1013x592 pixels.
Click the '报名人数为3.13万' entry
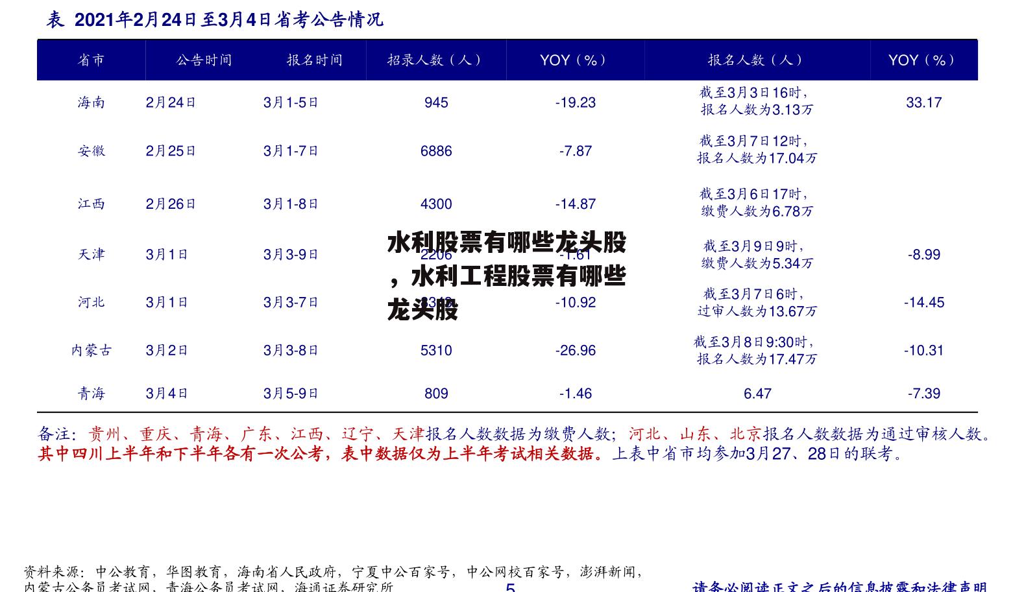[757, 110]
